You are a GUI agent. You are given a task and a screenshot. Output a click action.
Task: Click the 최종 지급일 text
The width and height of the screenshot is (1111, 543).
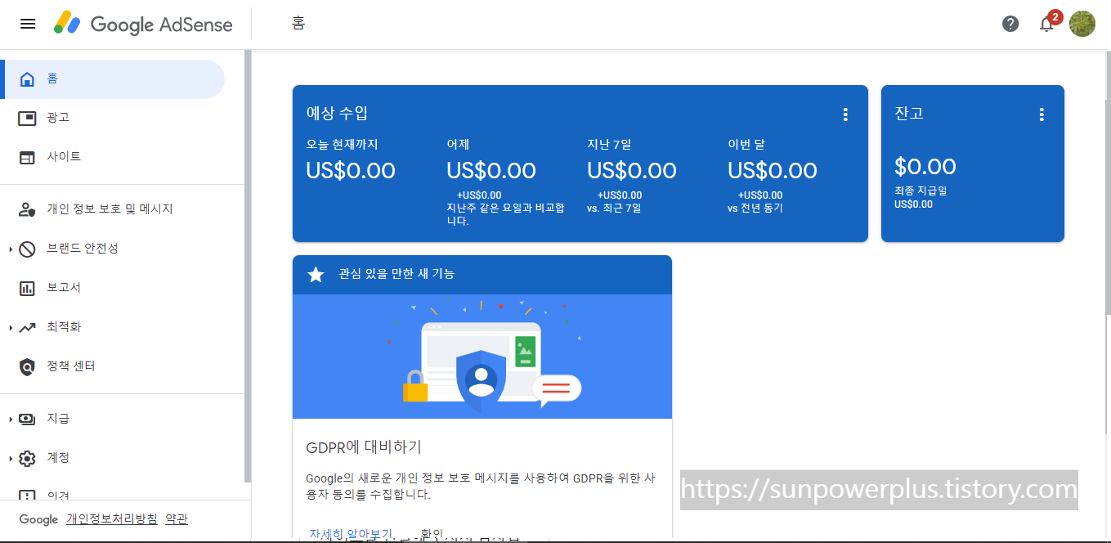point(921,191)
